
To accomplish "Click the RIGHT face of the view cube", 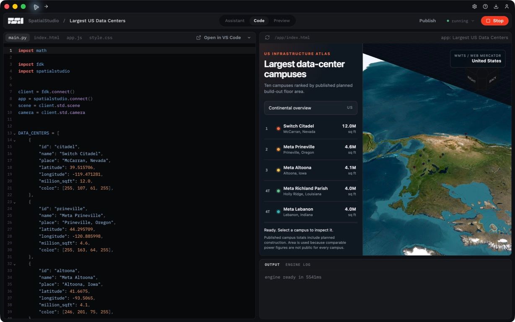I will coord(472,79).
